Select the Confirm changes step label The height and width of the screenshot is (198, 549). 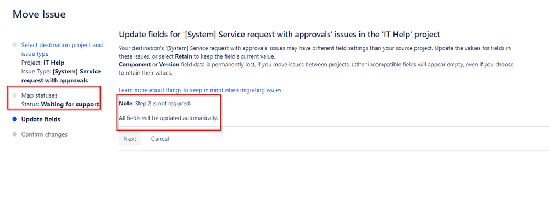click(x=45, y=134)
